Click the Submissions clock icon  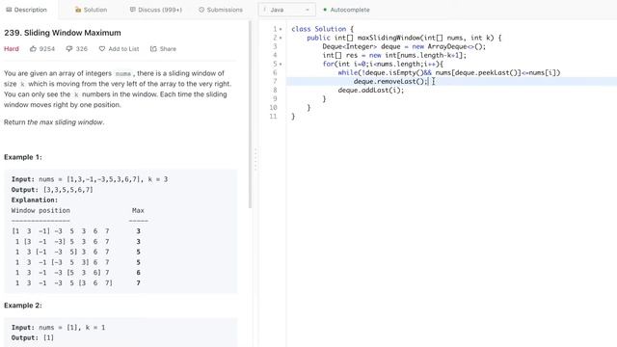click(x=201, y=10)
